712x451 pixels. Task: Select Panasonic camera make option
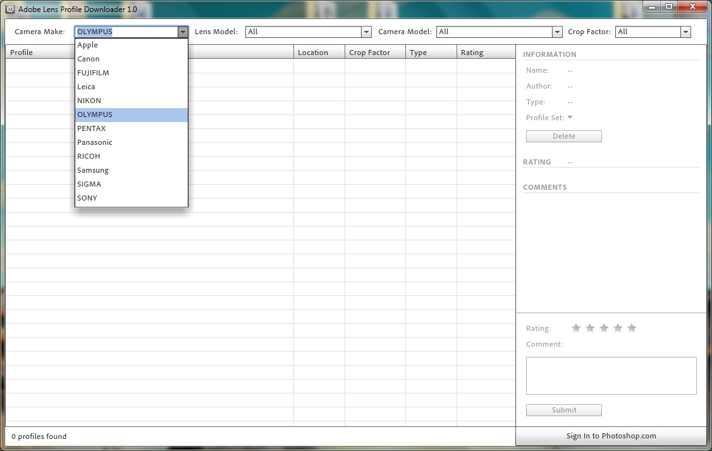coord(95,142)
